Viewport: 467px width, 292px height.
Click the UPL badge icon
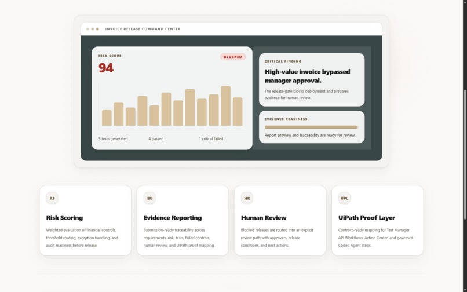pos(344,198)
